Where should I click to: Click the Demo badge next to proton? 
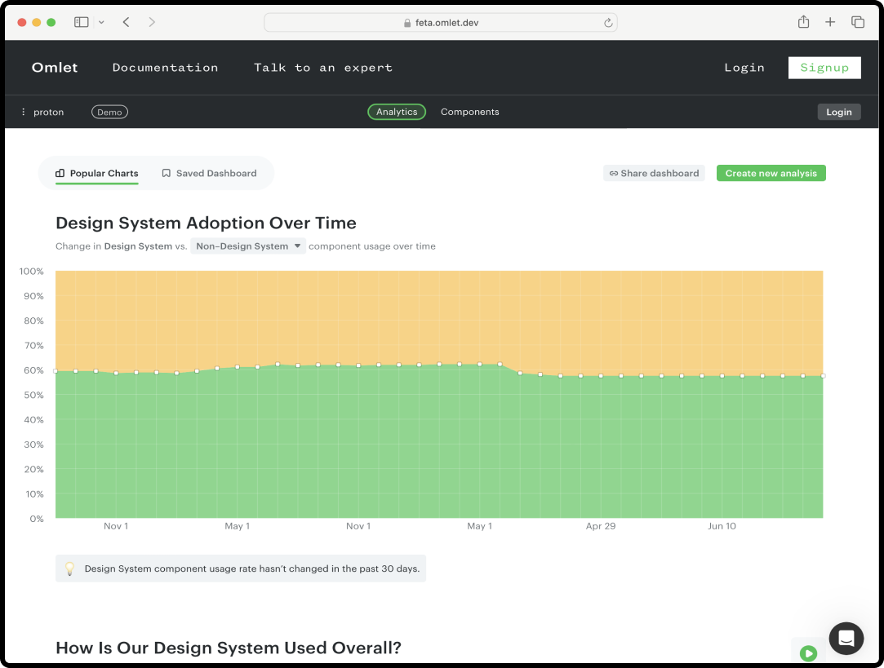point(109,112)
